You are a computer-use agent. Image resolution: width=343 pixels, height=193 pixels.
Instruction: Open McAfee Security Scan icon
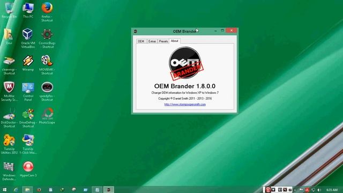[x=9, y=92]
